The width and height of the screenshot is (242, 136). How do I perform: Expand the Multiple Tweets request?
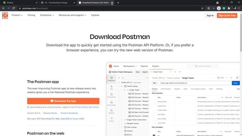(122, 124)
